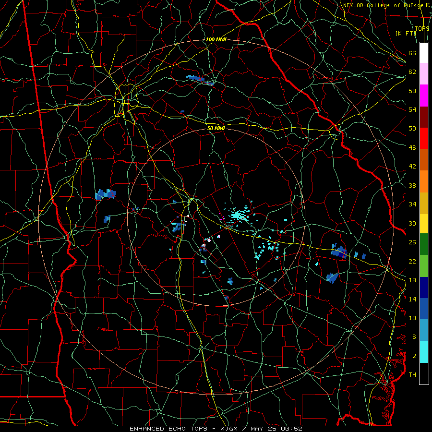Pick the bright red legend swatch
Image resolution: width=432 pixels, height=432 pixels.
(x=424, y=138)
